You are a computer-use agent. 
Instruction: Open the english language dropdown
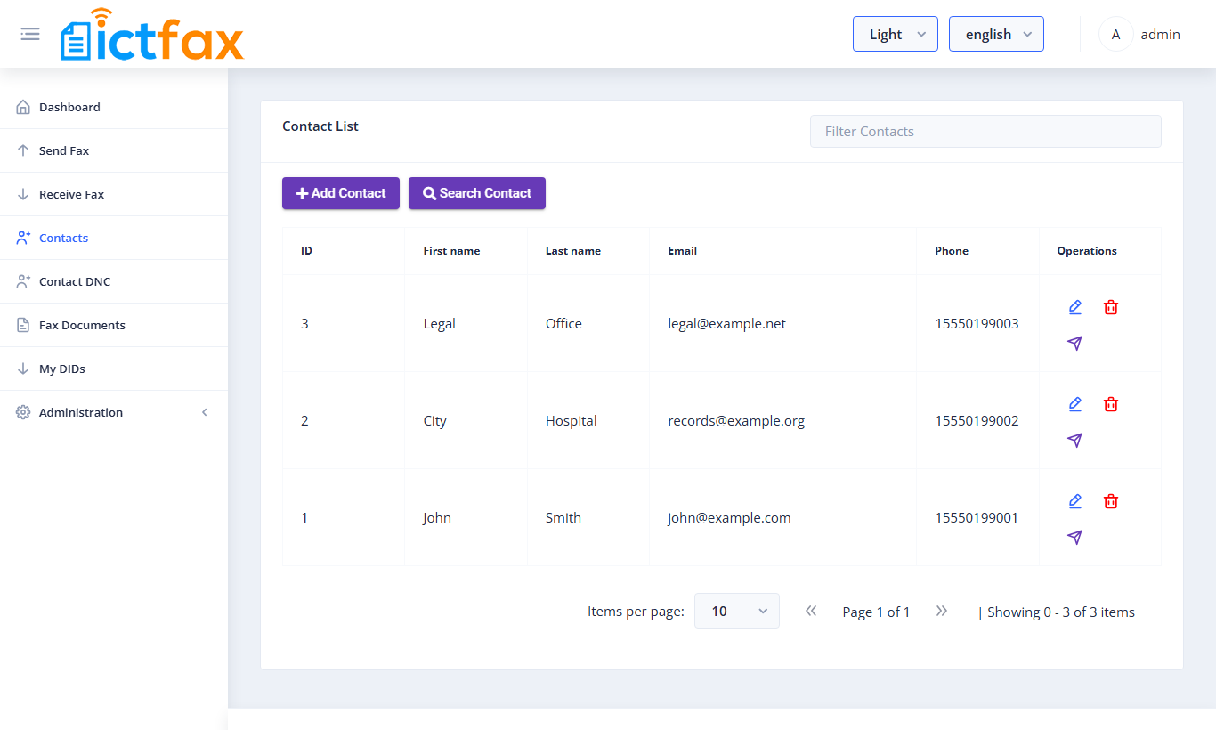[996, 34]
